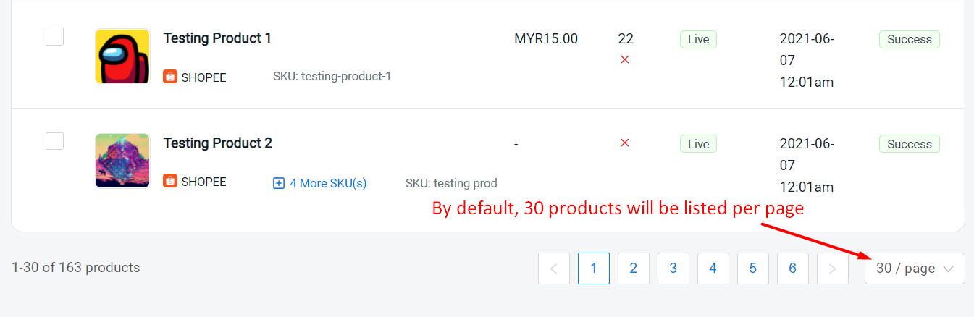Switch to page 5

[x=753, y=269]
